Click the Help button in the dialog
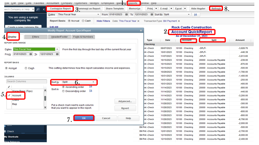The height and width of the screenshot is (145, 259). (128, 118)
